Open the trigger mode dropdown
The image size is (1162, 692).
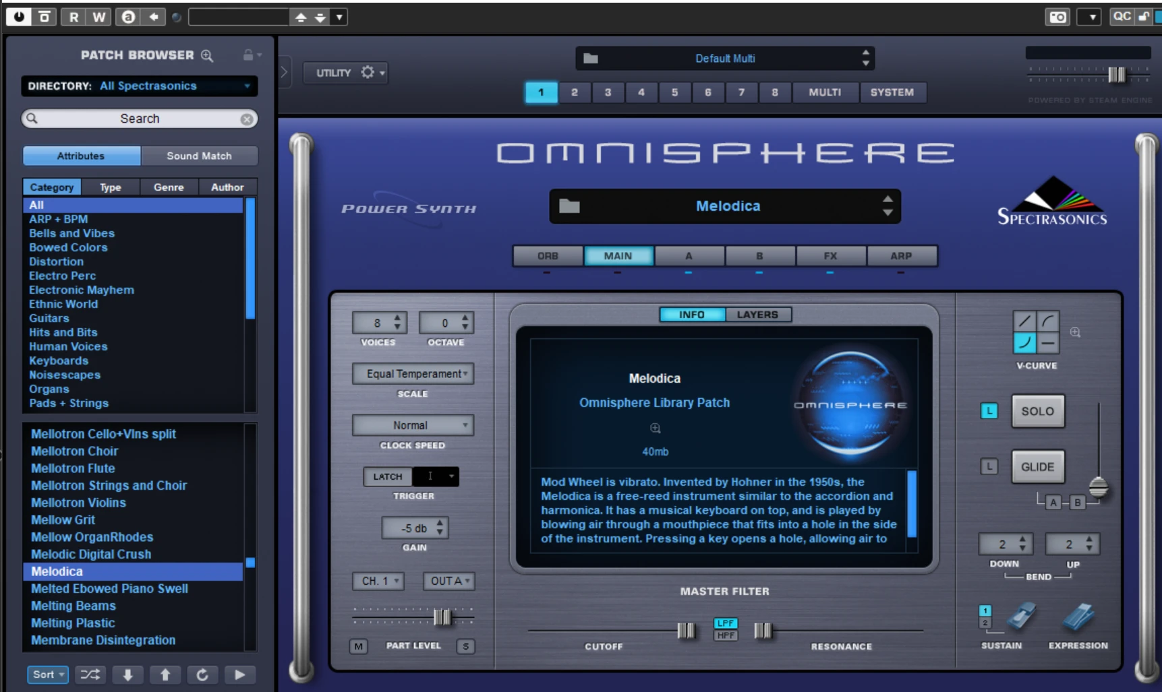436,476
